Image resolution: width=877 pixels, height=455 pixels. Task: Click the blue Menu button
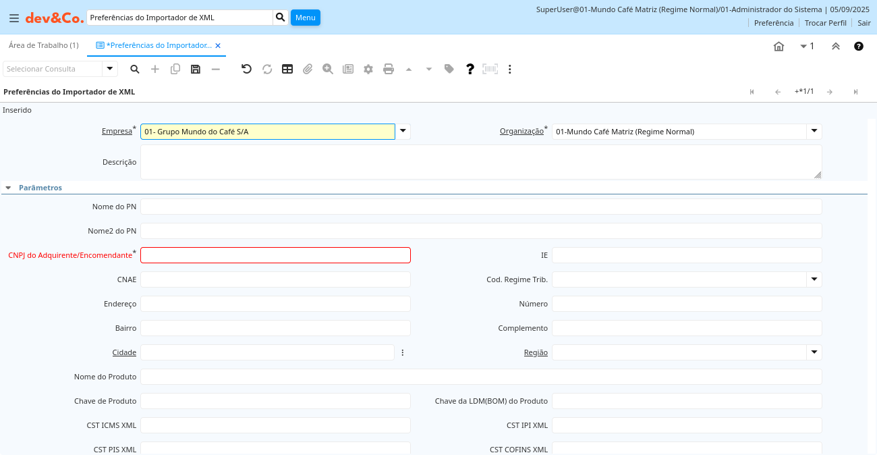[x=305, y=18]
